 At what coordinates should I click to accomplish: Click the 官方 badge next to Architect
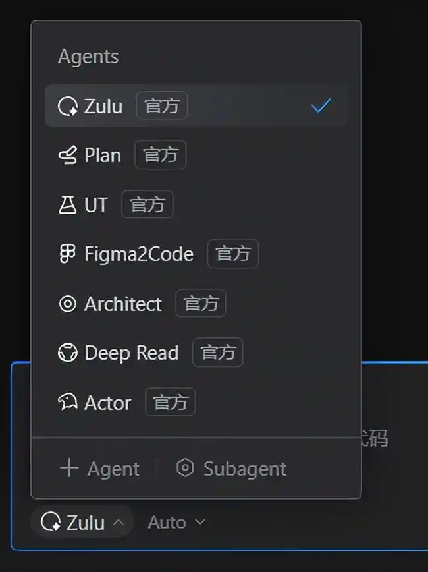[x=200, y=303]
